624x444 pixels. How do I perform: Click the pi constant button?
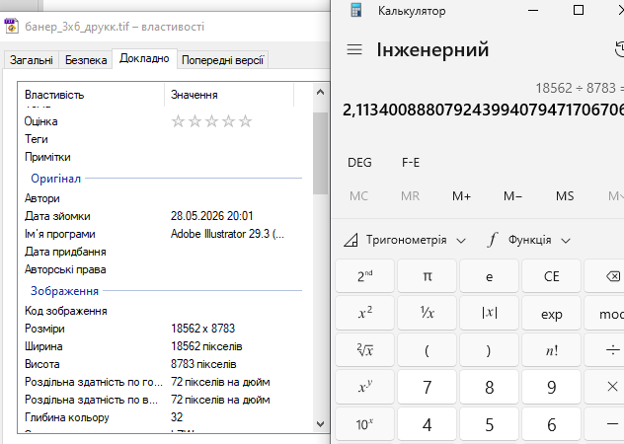[427, 276]
